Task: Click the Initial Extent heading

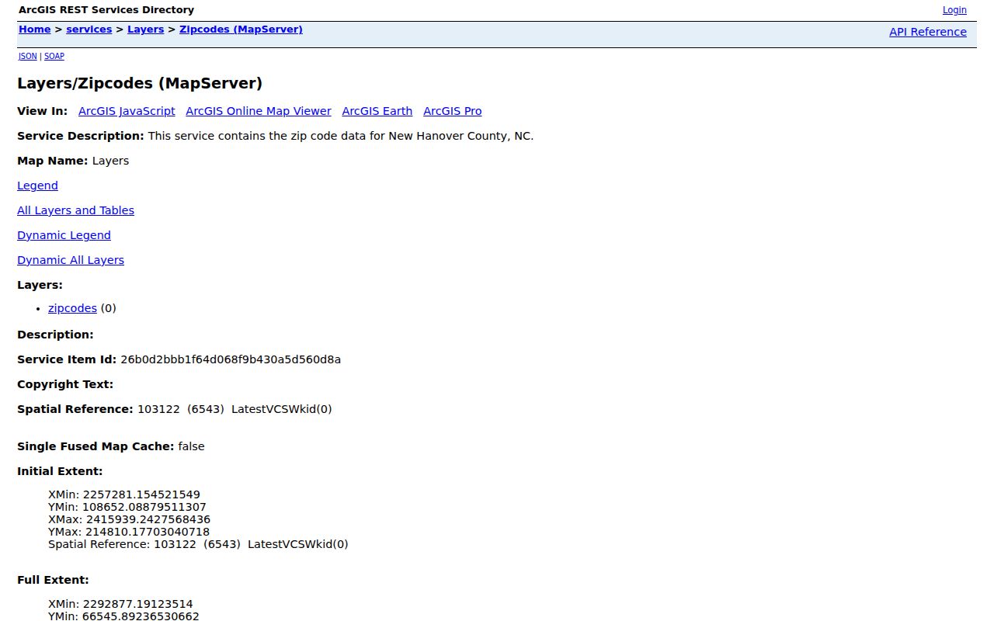Action: point(60,471)
